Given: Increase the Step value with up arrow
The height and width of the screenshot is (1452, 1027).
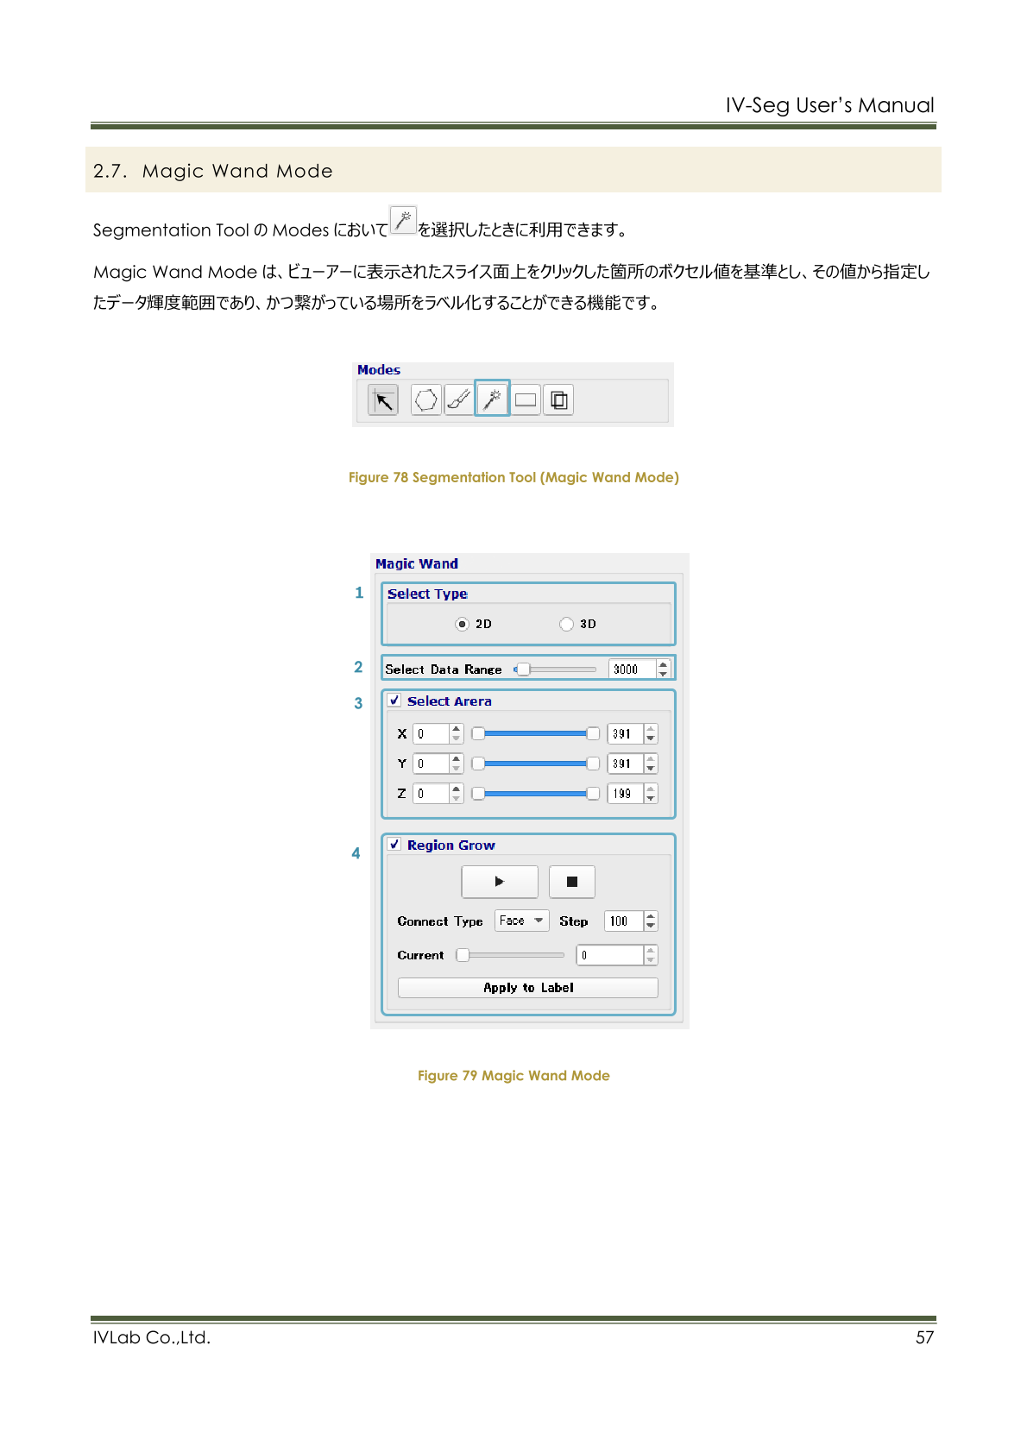Looking at the screenshot, I should [x=651, y=916].
